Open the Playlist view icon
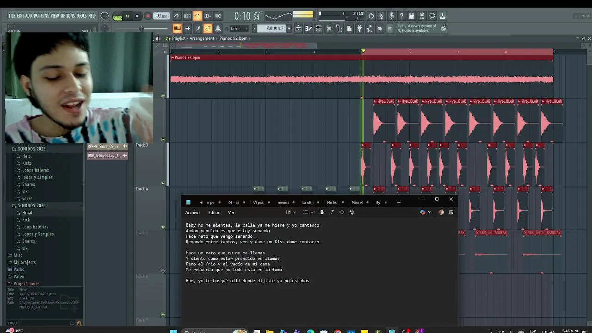Screen dimensions: 592x333 [x=298, y=29]
